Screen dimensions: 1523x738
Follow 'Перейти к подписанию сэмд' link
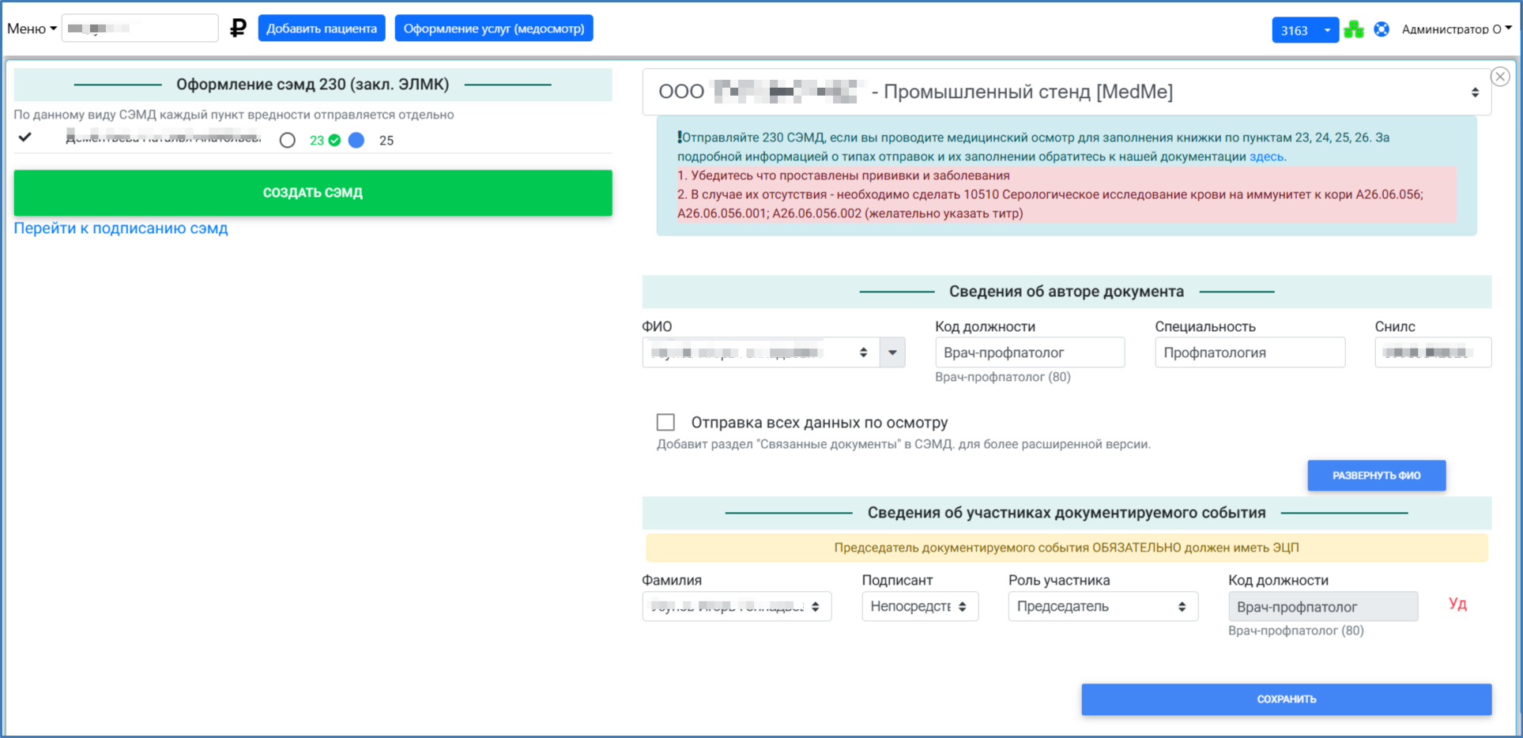point(121,228)
